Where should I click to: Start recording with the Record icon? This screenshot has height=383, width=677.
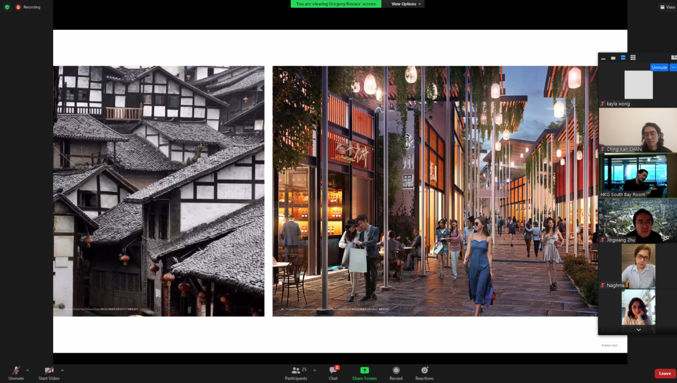(396, 371)
